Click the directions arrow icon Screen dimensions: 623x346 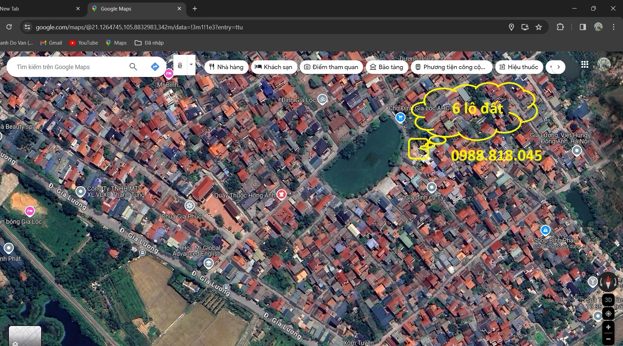coord(155,67)
